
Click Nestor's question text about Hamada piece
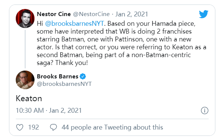click(122, 43)
